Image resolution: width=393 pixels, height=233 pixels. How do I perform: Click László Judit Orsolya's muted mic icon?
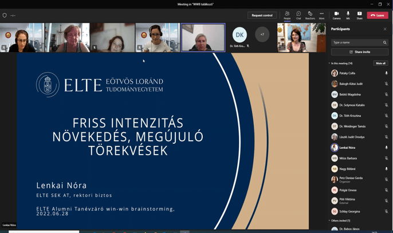click(386, 137)
